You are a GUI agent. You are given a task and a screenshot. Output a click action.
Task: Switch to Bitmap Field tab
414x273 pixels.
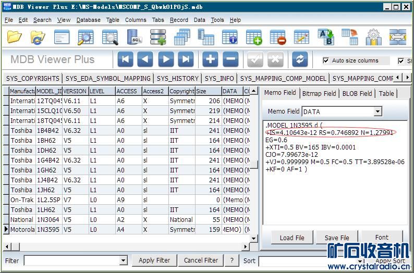coord(319,93)
